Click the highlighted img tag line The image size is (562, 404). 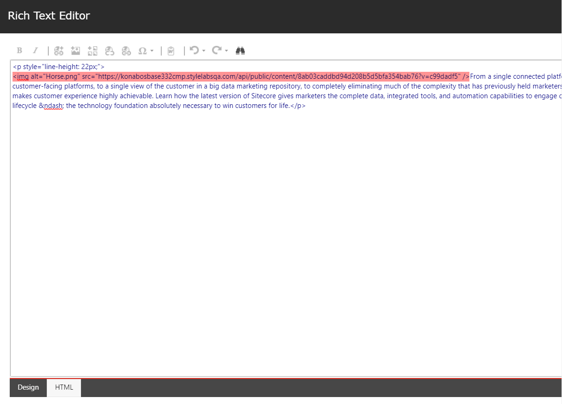tap(241, 76)
